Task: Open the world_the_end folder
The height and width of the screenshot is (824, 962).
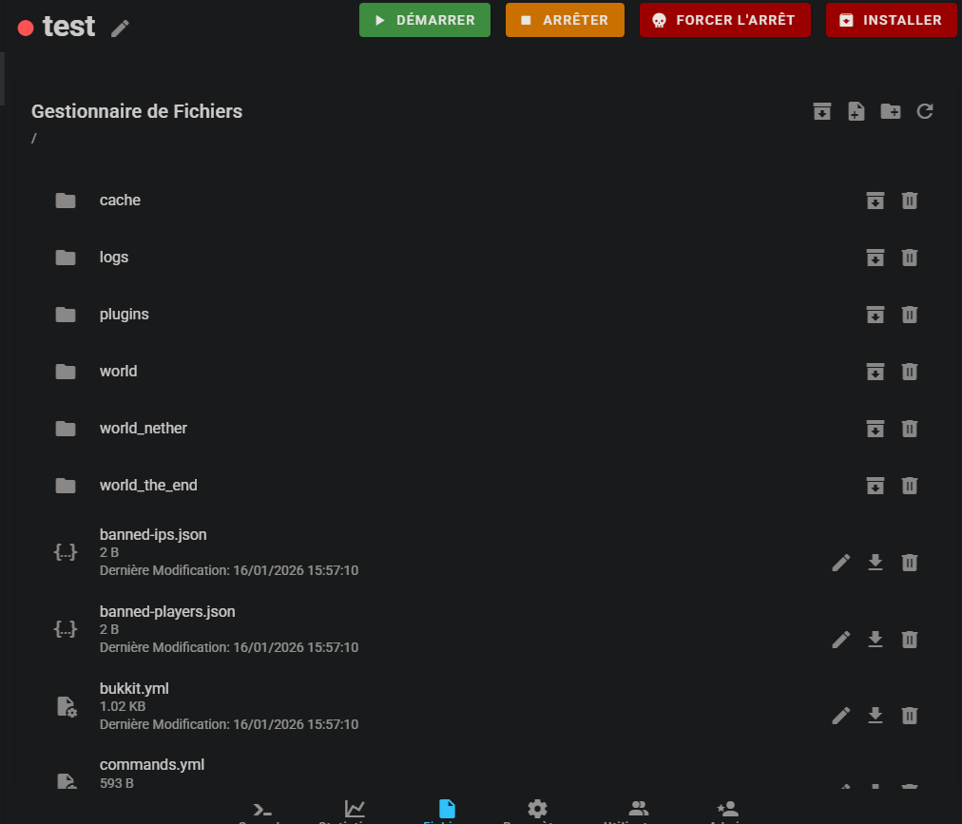Action: 148,486
